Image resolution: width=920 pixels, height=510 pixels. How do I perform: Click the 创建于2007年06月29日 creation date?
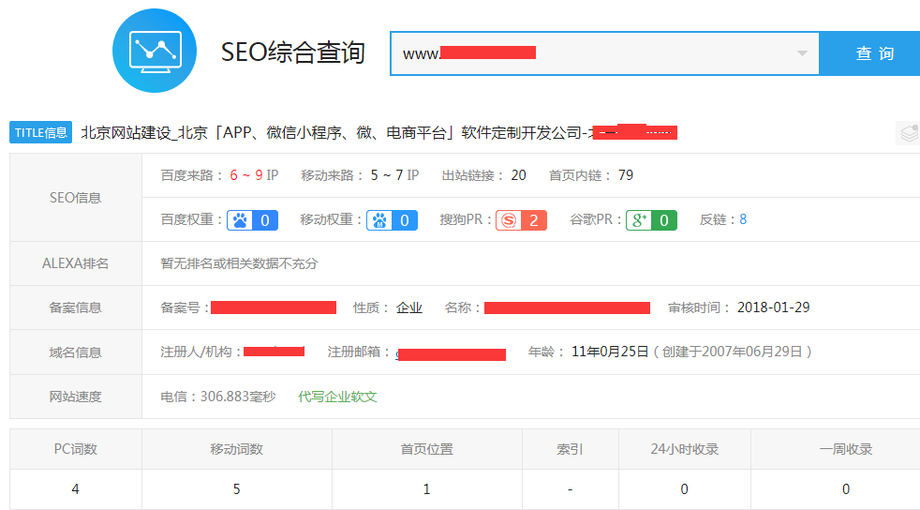733,352
